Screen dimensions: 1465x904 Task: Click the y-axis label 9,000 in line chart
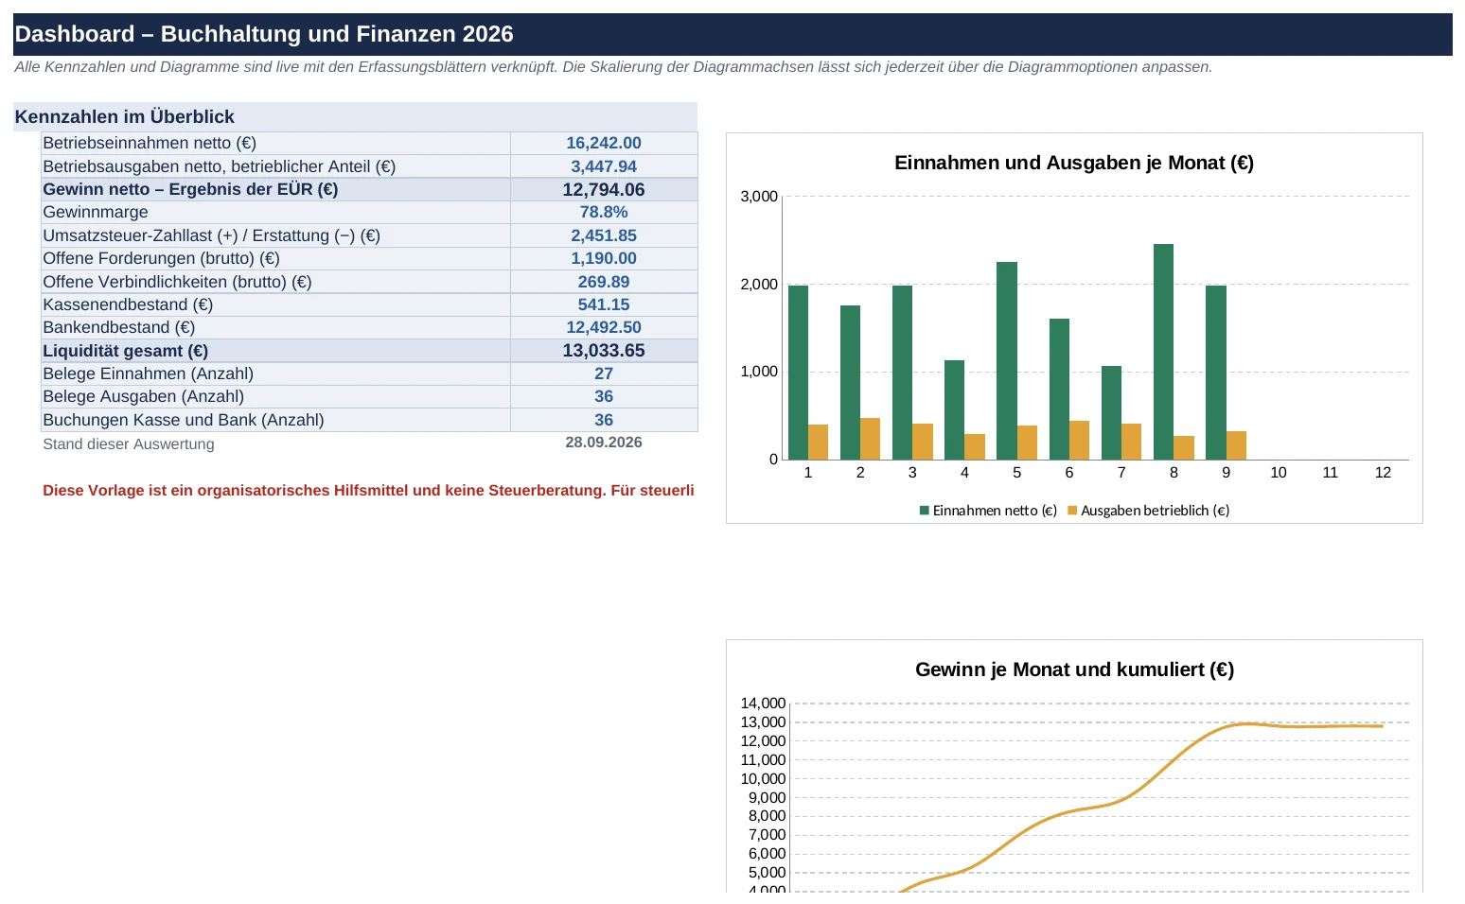[767, 798]
